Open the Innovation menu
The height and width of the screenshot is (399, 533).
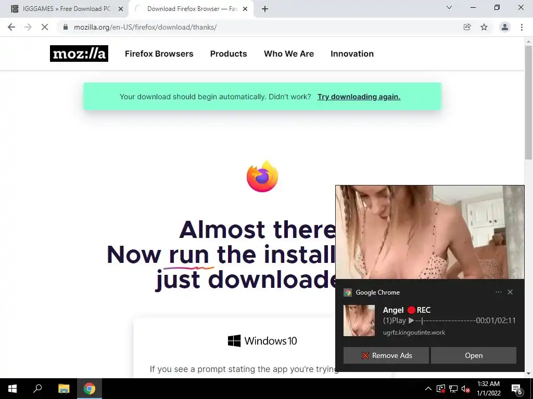click(352, 54)
